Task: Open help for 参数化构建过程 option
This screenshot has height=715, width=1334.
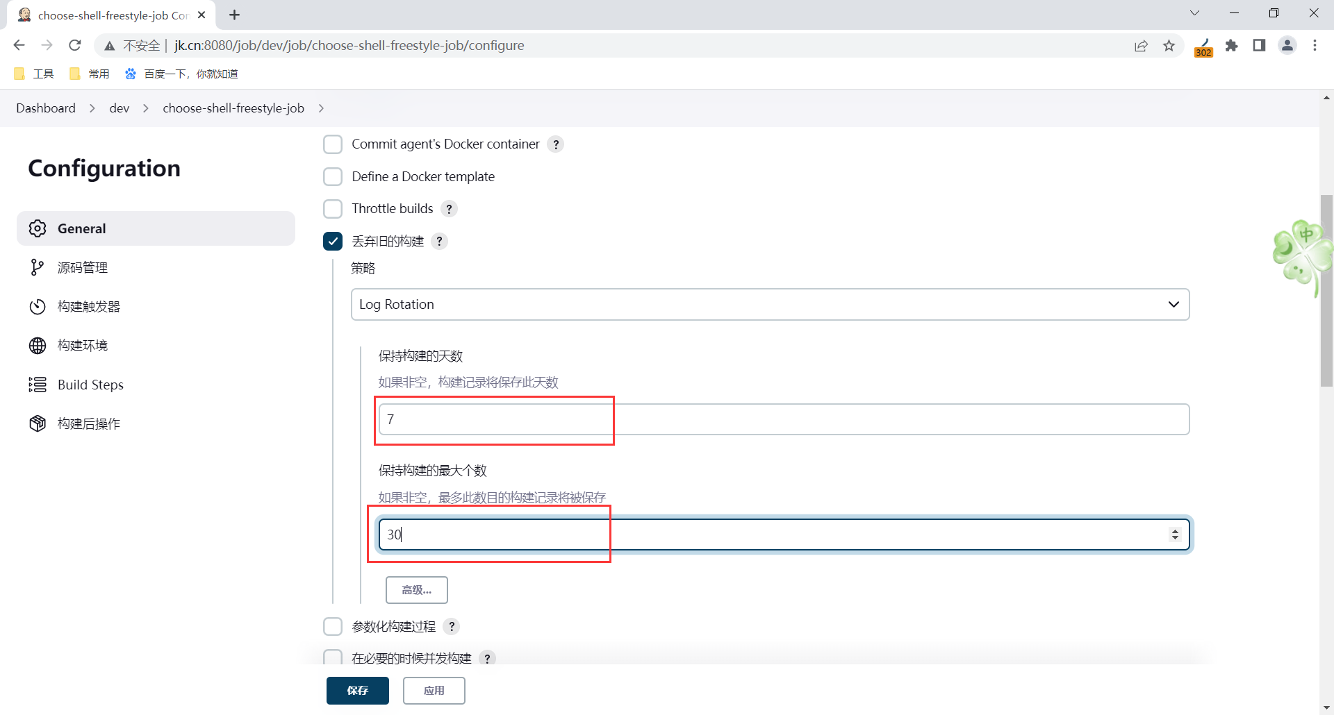Action: pyautogui.click(x=452, y=627)
